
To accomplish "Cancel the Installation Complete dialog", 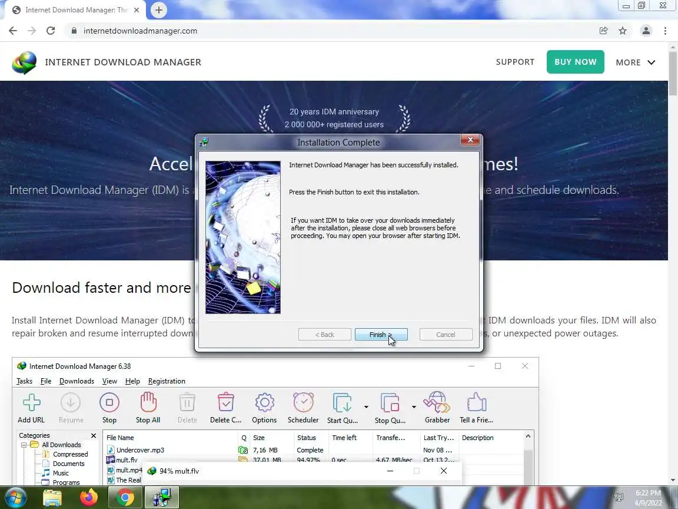I will point(446,335).
